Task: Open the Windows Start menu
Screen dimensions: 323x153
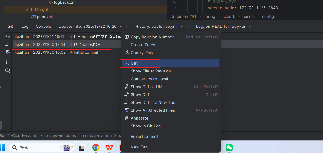Action: pos(3,148)
